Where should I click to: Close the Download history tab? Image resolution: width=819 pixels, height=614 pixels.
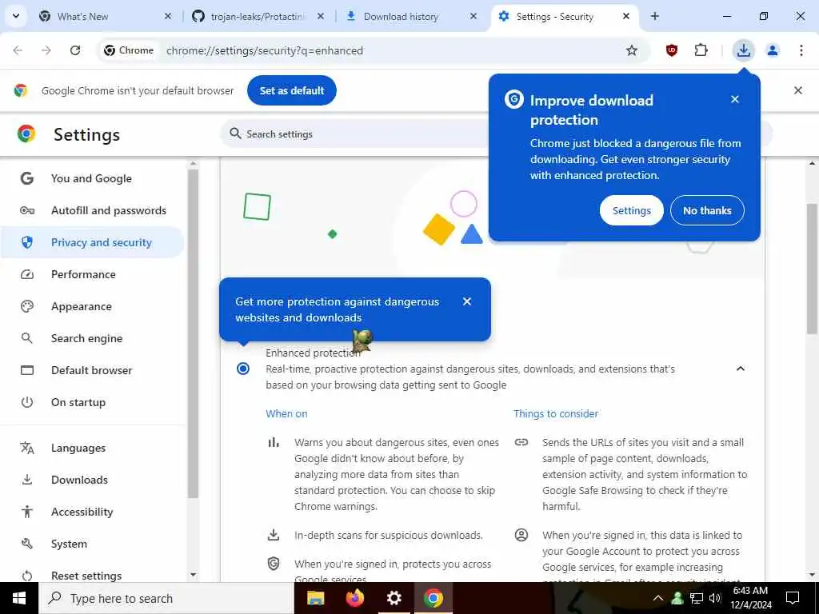click(x=473, y=17)
